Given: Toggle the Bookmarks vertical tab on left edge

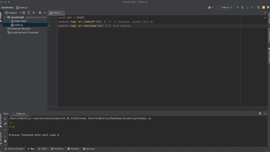Looking at the screenshot, I should click(1, 121).
